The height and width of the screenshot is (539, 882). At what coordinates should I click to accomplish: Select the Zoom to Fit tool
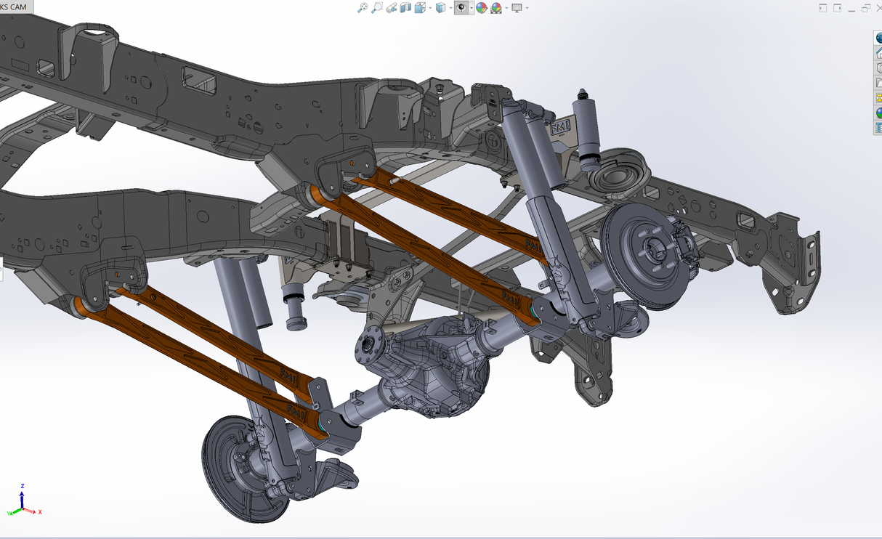pyautogui.click(x=363, y=7)
